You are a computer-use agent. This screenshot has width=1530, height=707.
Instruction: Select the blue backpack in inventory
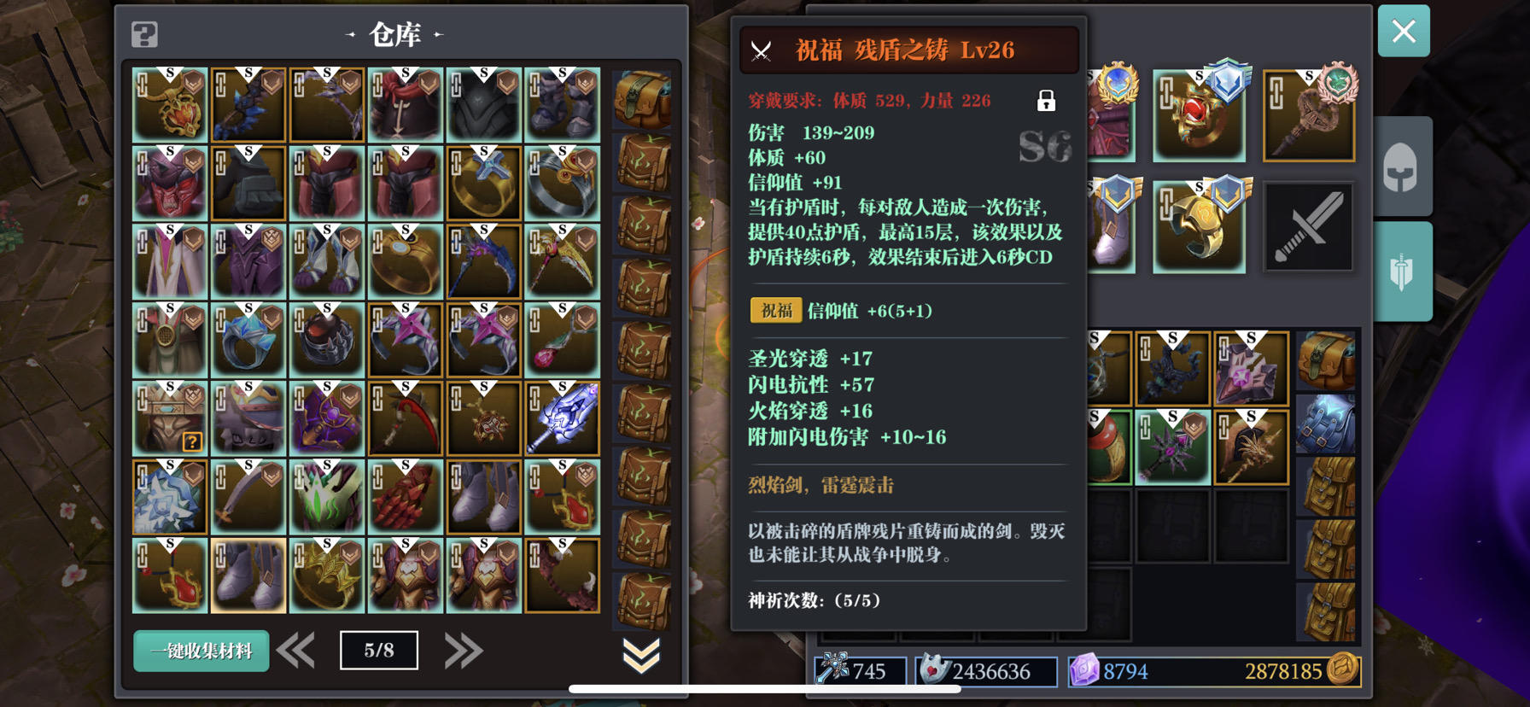[x=1326, y=424]
